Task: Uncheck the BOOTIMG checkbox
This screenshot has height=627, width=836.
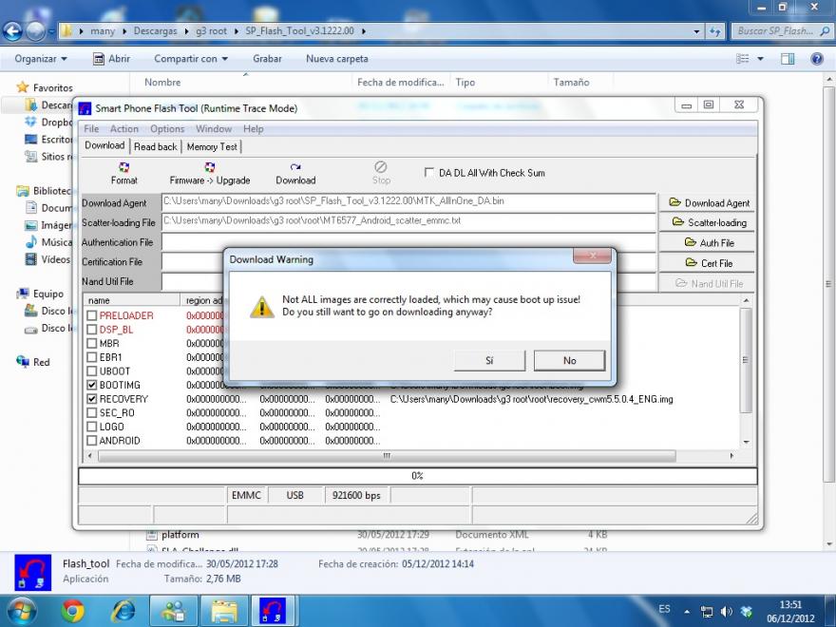Action: (x=92, y=385)
